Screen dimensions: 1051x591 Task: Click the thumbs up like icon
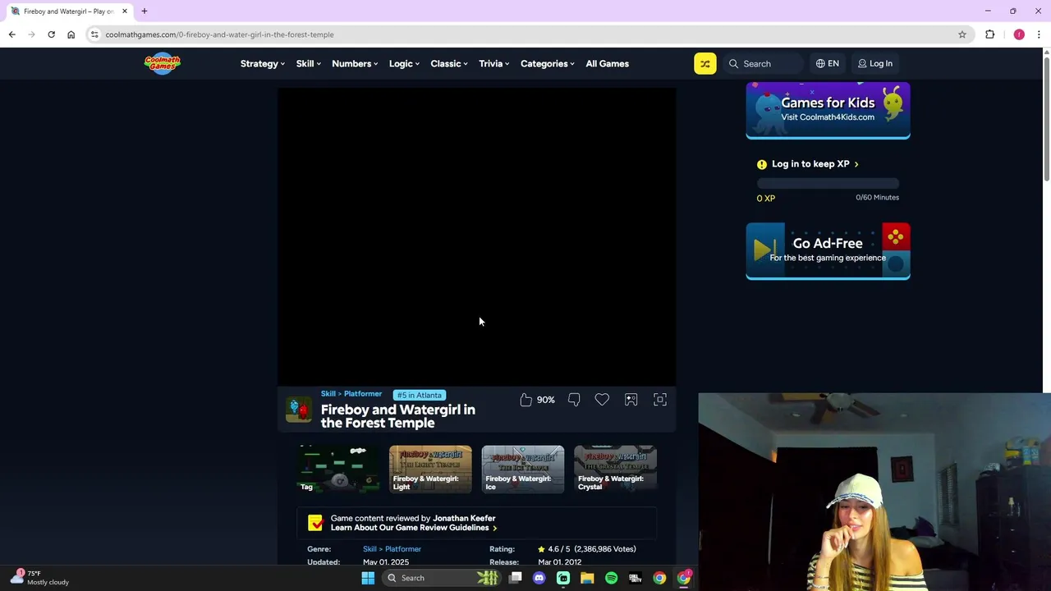tap(525, 400)
